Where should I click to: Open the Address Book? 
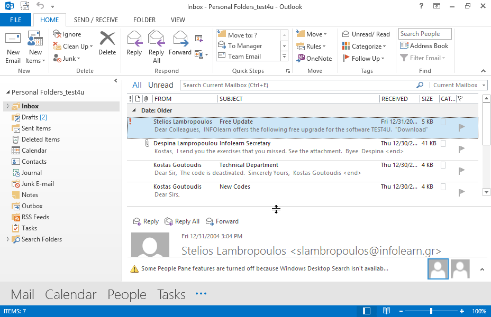[x=424, y=45]
